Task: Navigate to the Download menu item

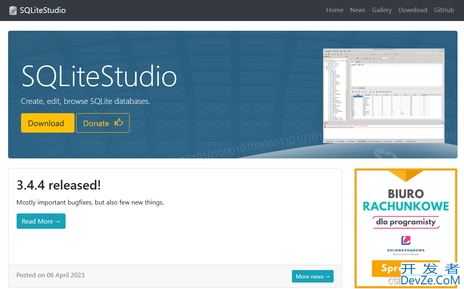Action: 413,10
